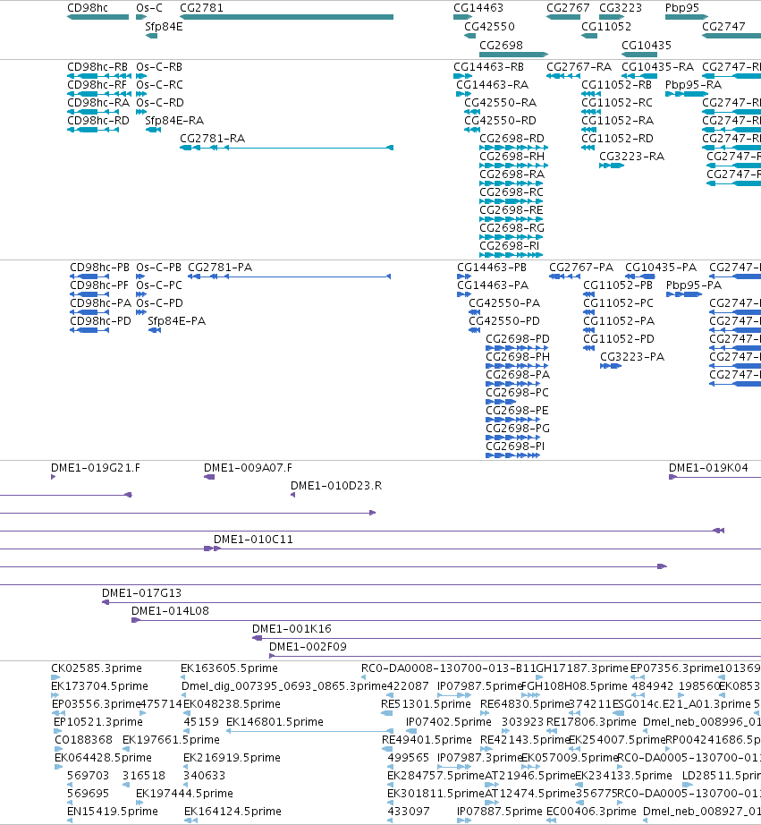The width and height of the screenshot is (761, 825).
Task: Select BAC end DME1-019G21.F
Action: (53, 477)
